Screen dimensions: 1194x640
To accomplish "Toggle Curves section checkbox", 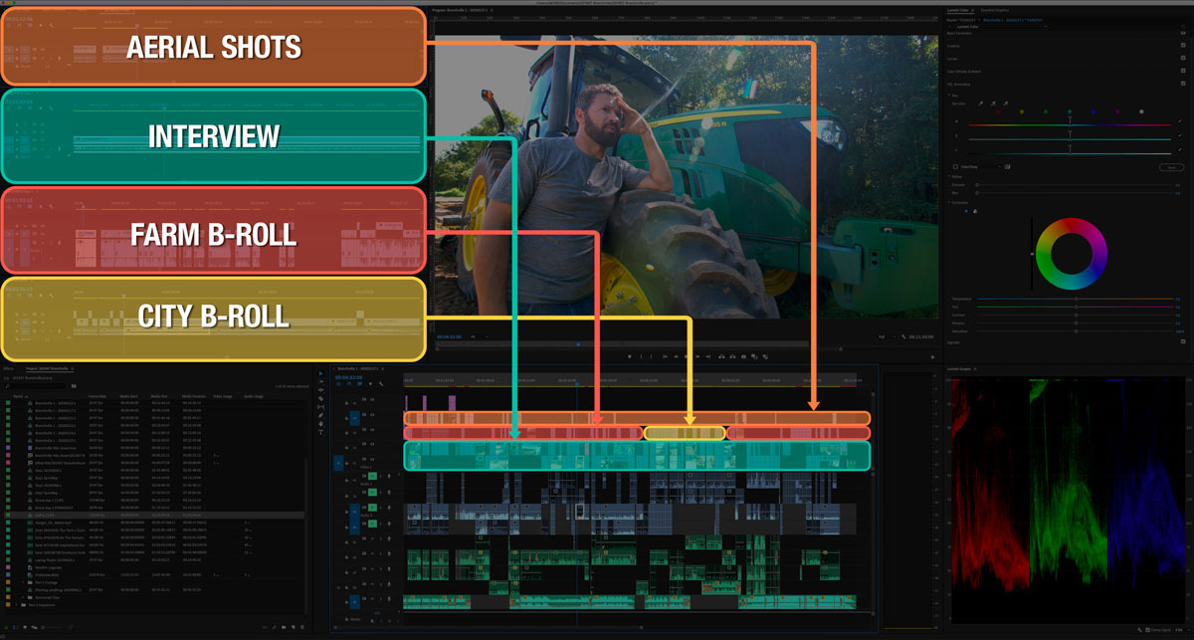I will point(1183,58).
